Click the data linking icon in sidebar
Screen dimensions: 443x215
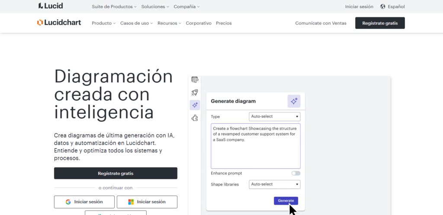point(195,80)
